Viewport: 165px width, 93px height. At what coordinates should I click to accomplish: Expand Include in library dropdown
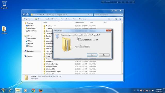coord(51,19)
